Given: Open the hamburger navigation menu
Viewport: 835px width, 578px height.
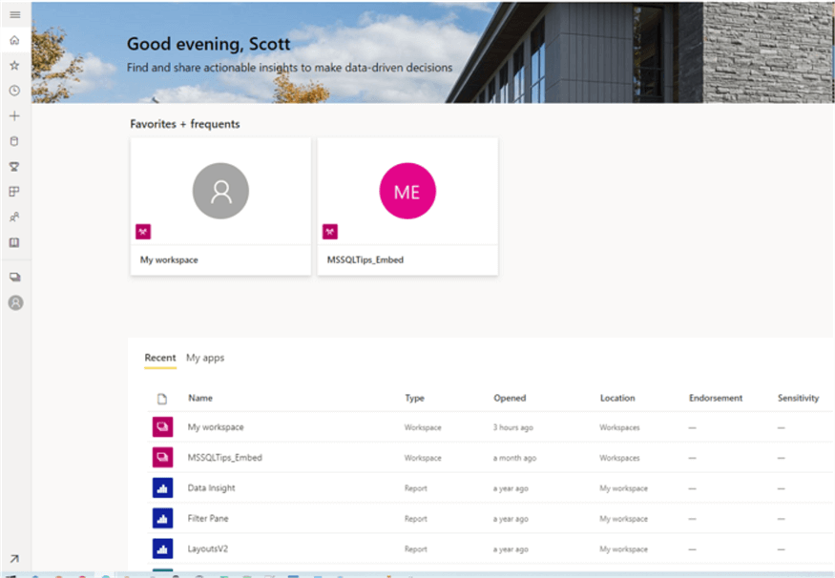Looking at the screenshot, I should (15, 14).
